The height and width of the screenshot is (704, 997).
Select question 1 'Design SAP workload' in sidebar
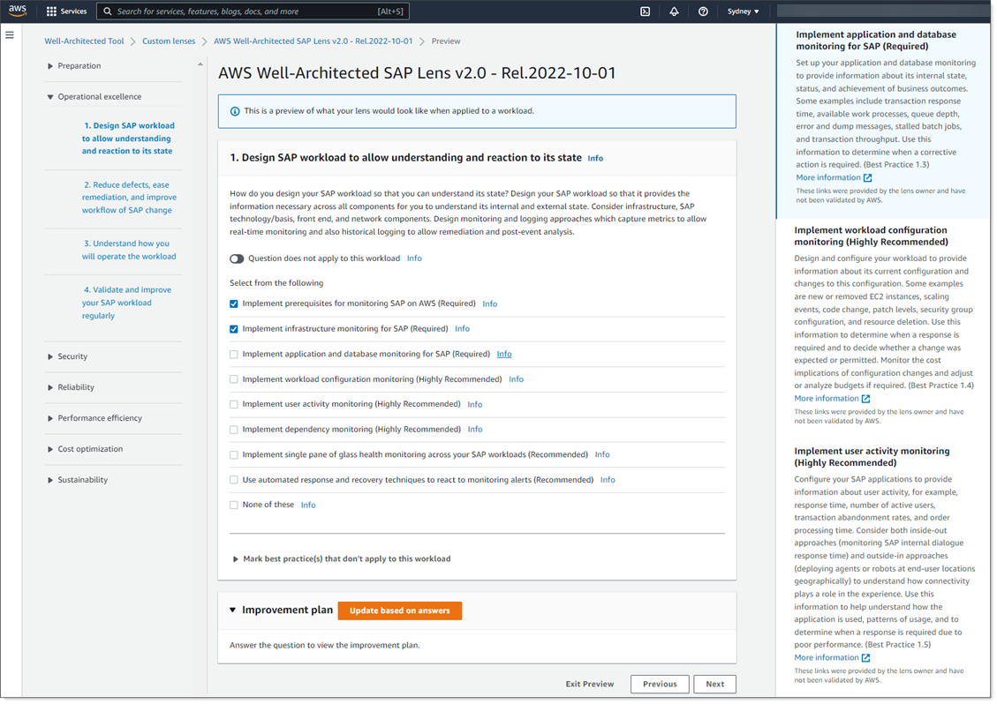pos(128,139)
